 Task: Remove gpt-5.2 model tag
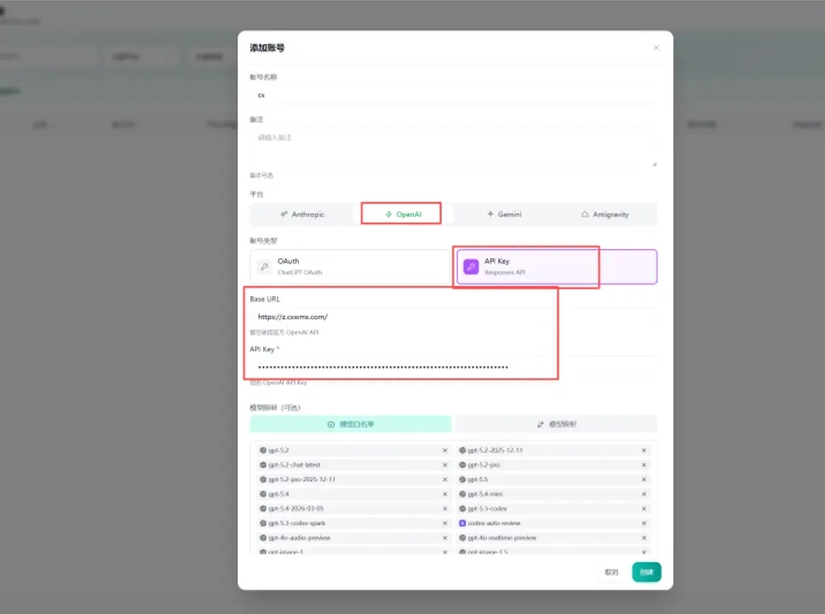tap(444, 451)
